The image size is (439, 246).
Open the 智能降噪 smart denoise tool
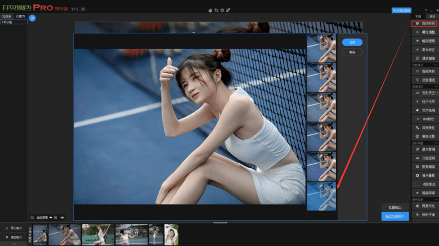pyautogui.click(x=424, y=193)
